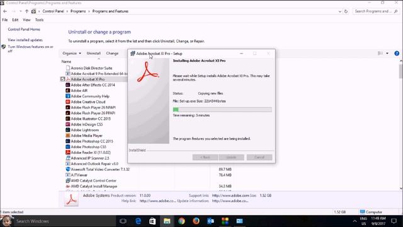Expand recent locations arrow near back button

point(21,11)
